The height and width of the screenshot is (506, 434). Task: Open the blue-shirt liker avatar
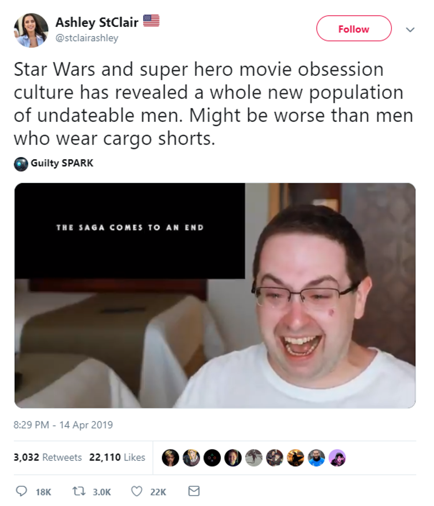[316, 458]
